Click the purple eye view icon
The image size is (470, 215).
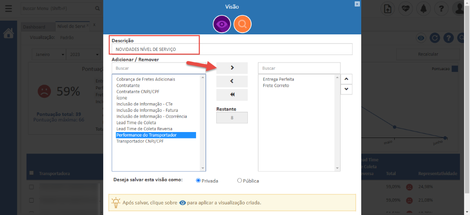[222, 24]
